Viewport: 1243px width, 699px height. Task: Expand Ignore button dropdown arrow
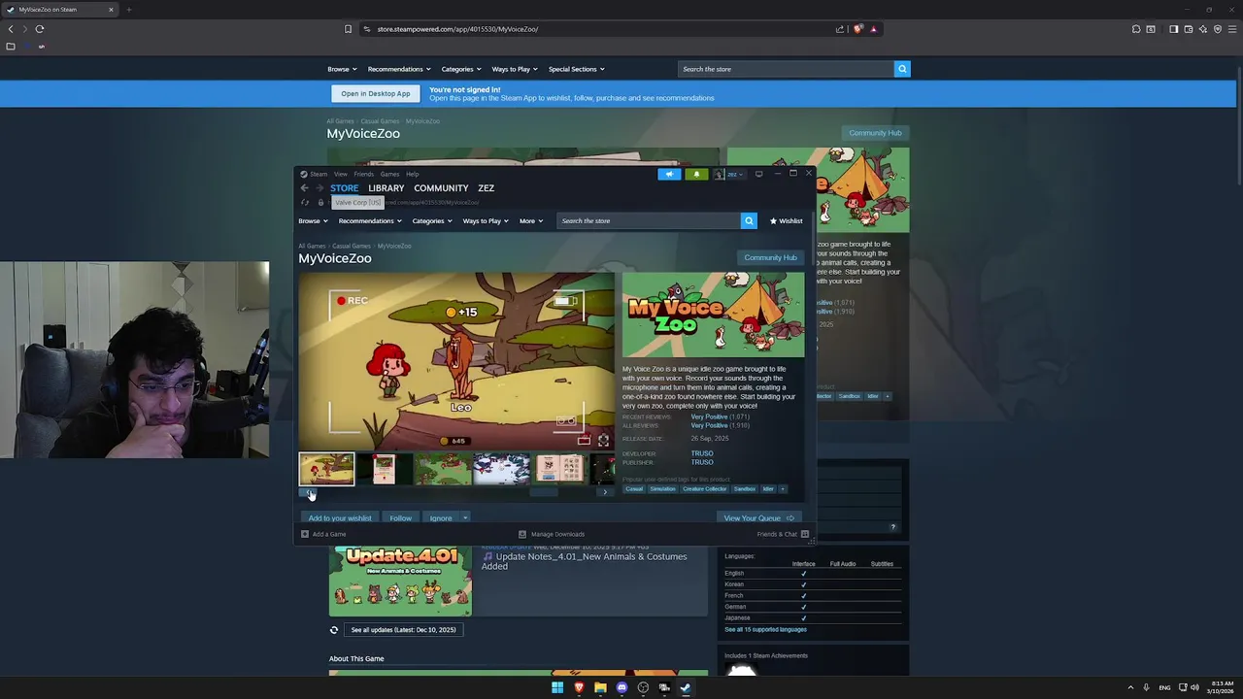point(465,518)
